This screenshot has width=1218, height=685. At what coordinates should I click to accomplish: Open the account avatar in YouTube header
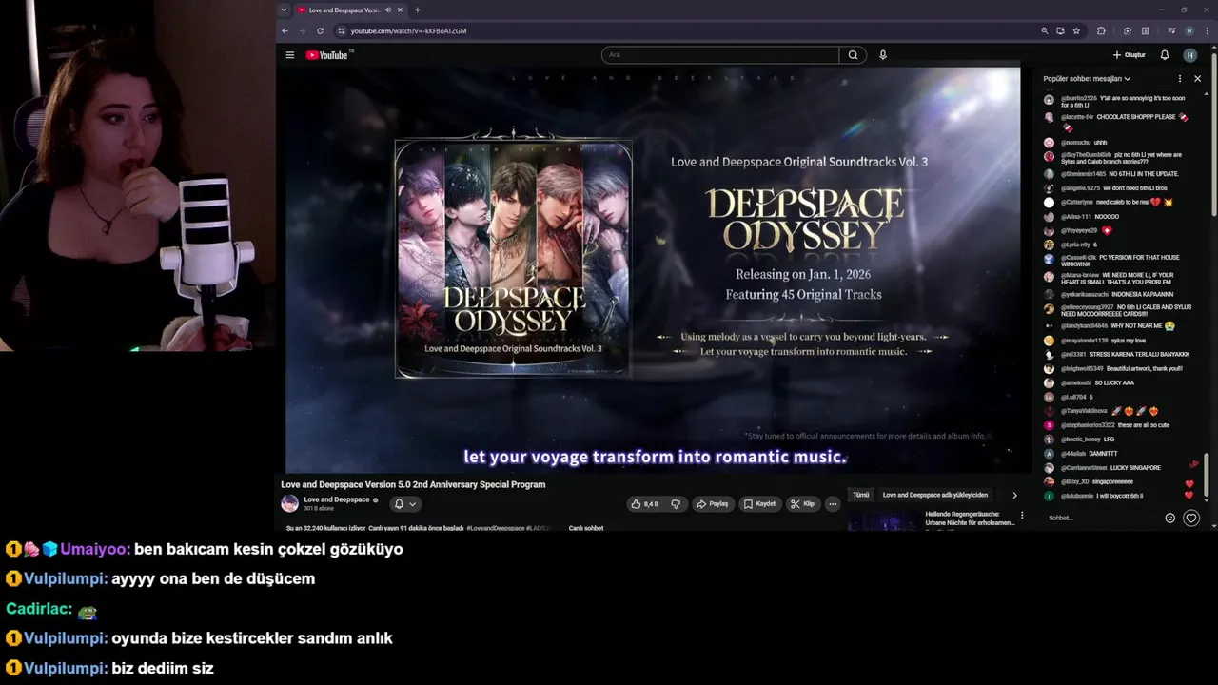click(x=1189, y=55)
